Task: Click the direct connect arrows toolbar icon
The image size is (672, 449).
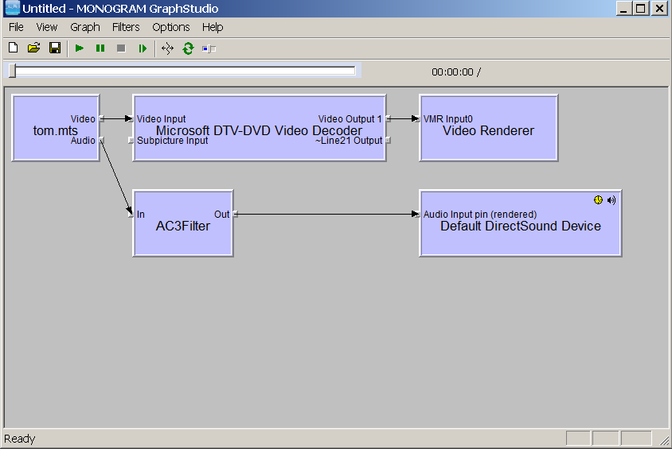Action: tap(167, 48)
